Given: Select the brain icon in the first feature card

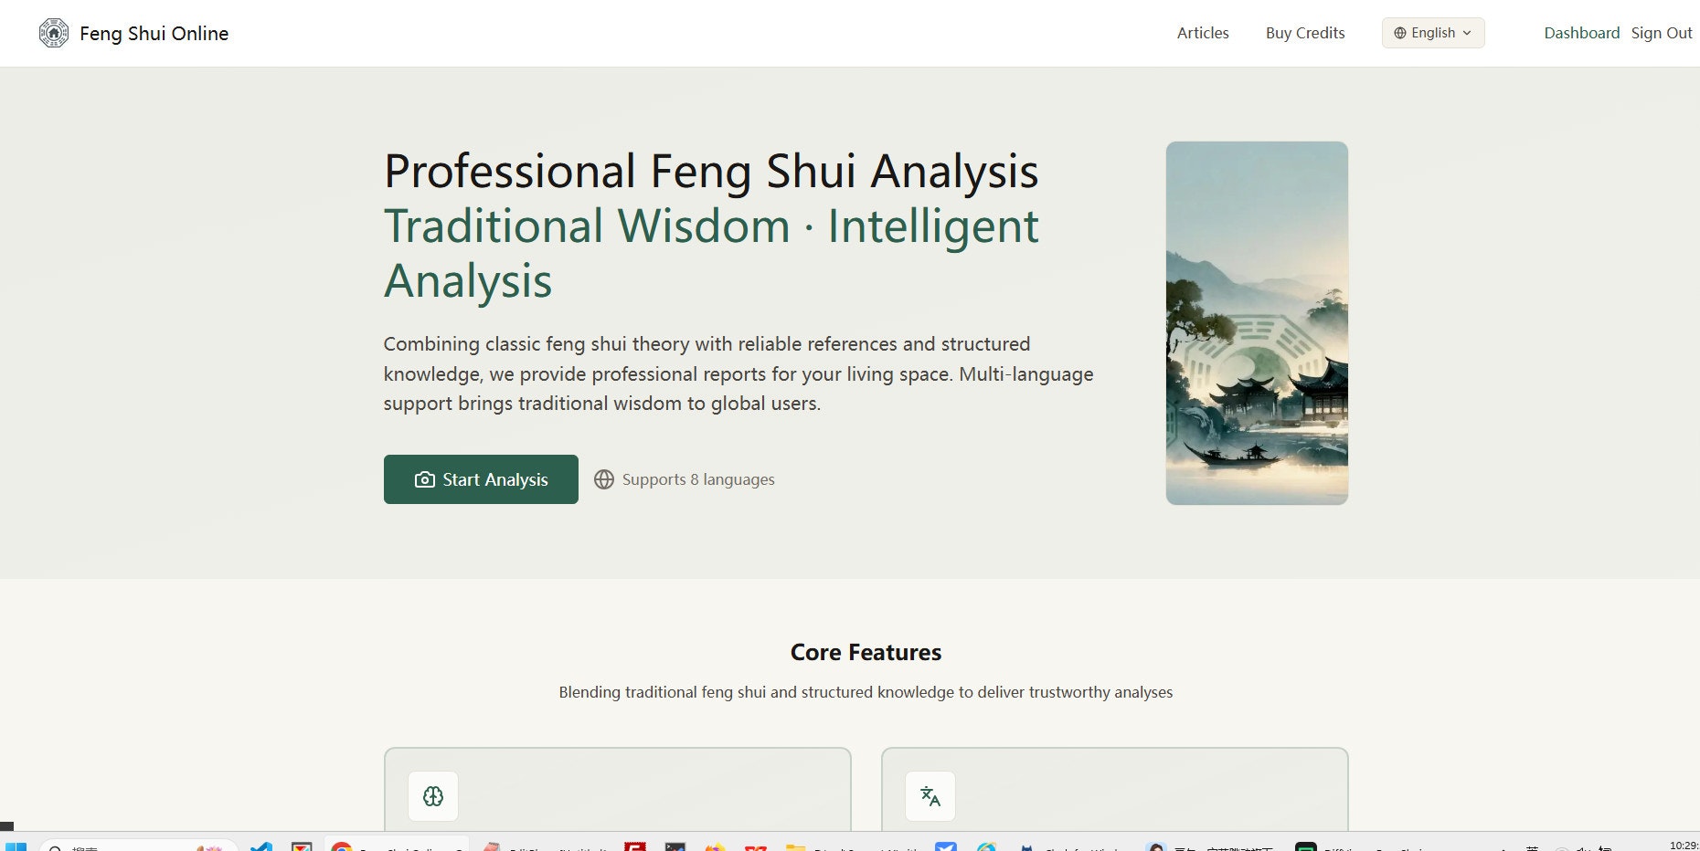Looking at the screenshot, I should (x=432, y=795).
